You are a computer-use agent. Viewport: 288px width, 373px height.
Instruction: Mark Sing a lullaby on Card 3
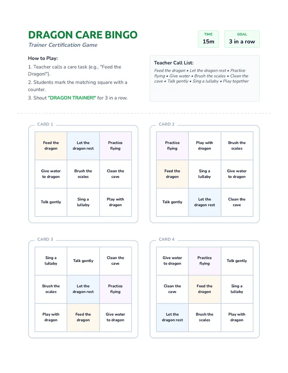[51, 261]
